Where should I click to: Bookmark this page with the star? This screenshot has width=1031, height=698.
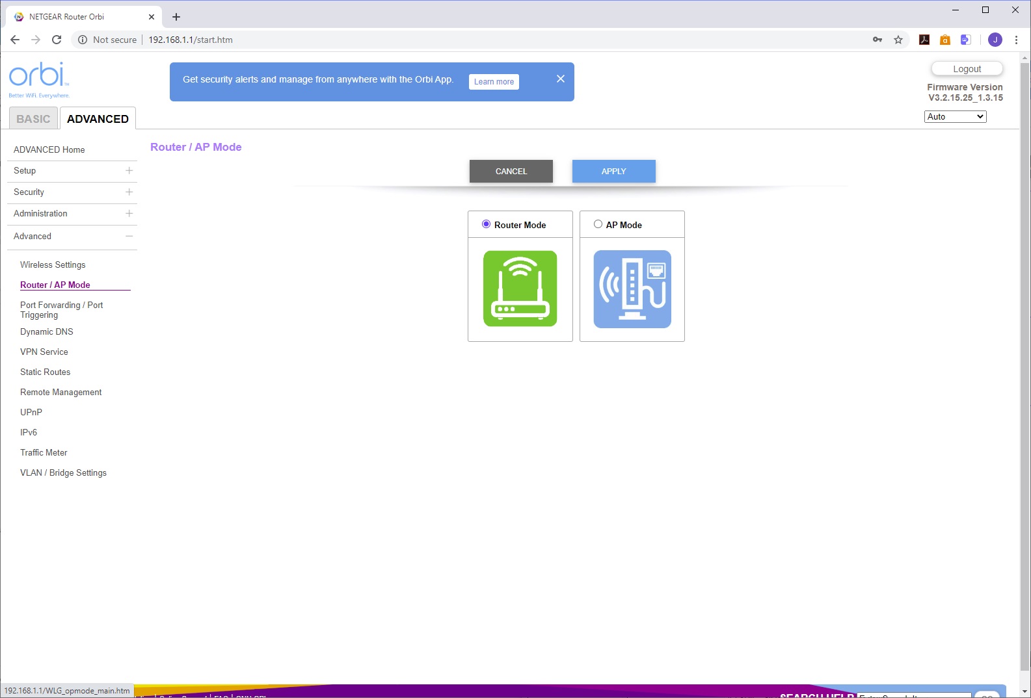click(898, 40)
